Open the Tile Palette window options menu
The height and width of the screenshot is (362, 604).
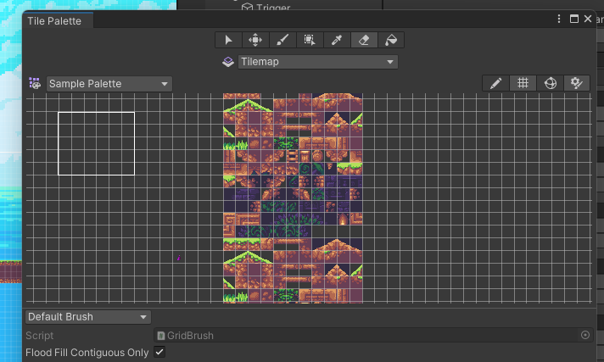pyautogui.click(x=559, y=19)
